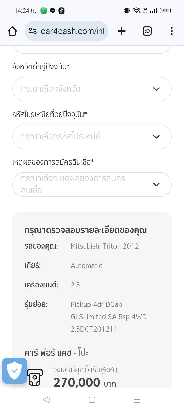Expand the postal code chevron arrow
Viewport: 184px width, 411px height.
pos(156,137)
